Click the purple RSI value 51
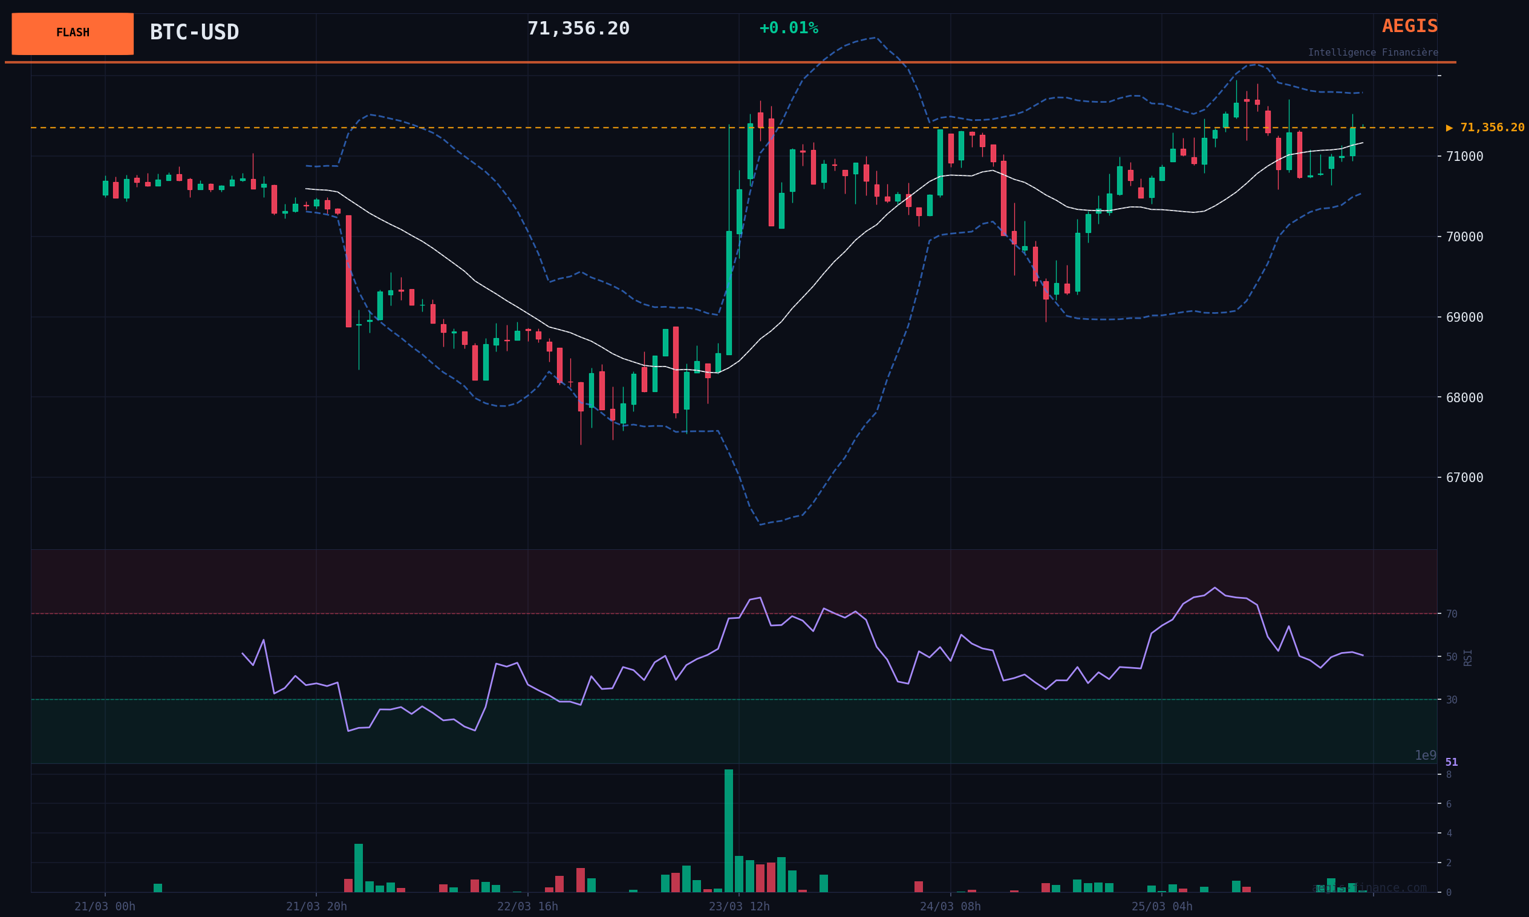The height and width of the screenshot is (917, 1529). (x=1451, y=763)
